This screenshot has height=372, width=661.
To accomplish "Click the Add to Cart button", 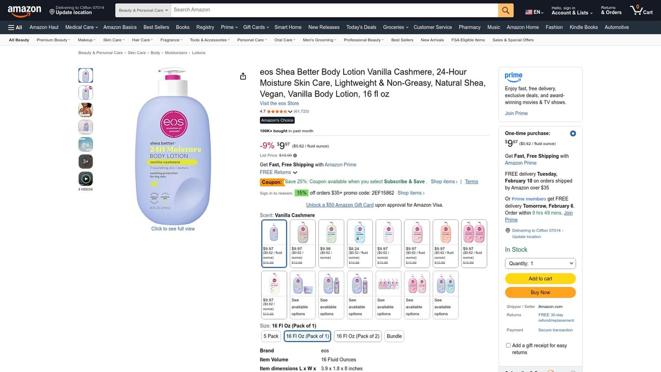I will tap(540, 278).
